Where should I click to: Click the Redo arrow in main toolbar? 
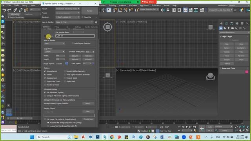[x=9, y=10]
